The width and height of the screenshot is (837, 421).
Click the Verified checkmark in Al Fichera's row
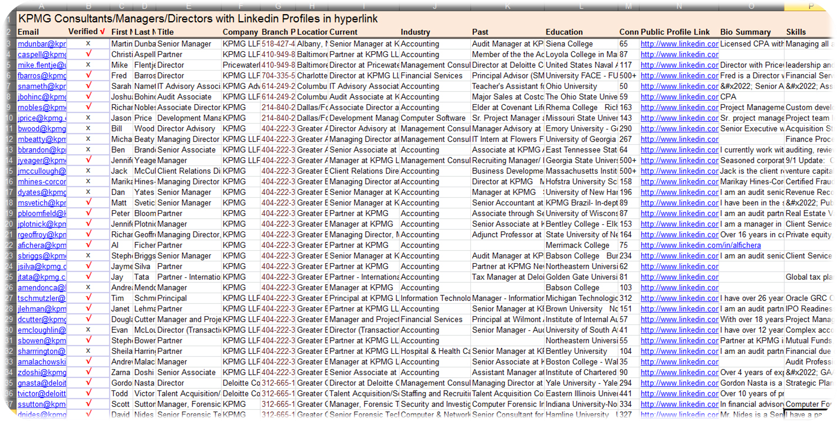pos(88,245)
